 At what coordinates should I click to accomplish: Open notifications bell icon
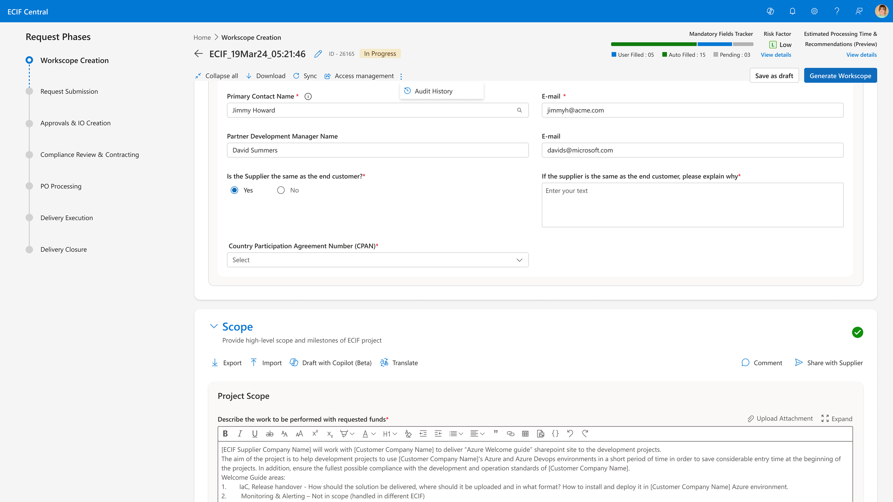793,11
